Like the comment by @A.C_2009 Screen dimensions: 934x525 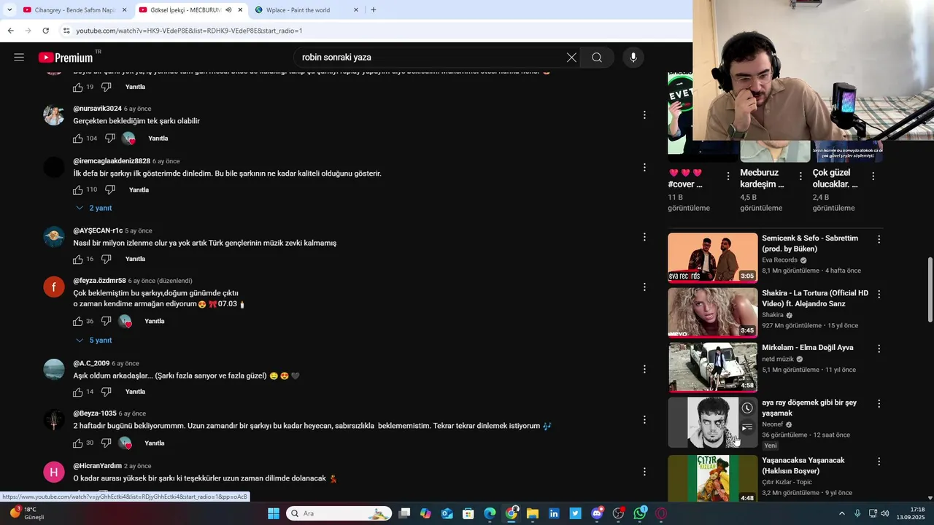point(78,392)
